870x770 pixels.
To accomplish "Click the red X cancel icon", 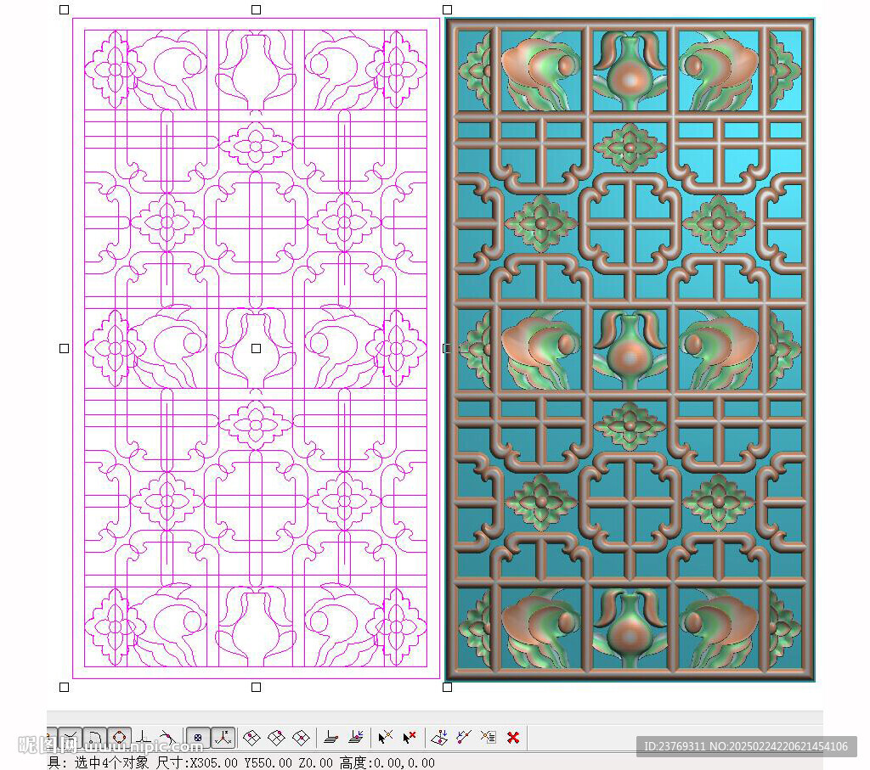I will 513,738.
